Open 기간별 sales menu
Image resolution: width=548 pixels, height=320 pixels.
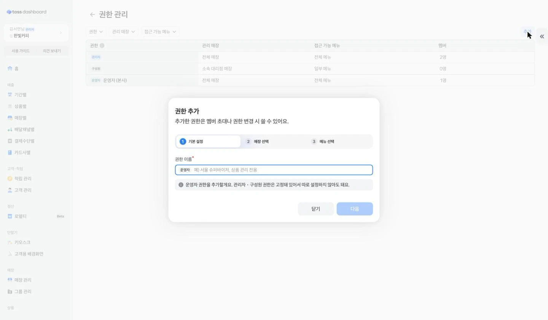(36, 94)
